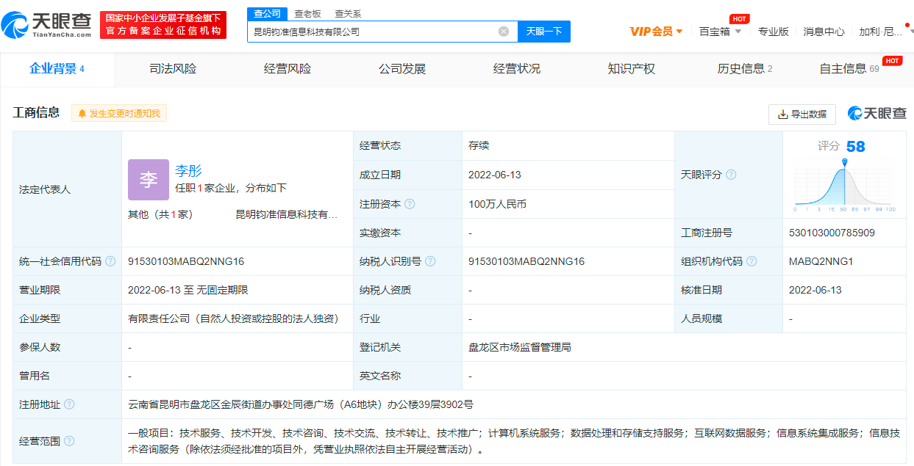Click the download icon on 导出数据 button
914x466 pixels.
point(784,114)
